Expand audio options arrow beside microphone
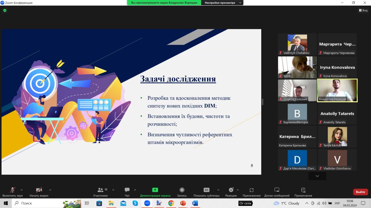Viewport: 371px width, 208px height. point(22,190)
